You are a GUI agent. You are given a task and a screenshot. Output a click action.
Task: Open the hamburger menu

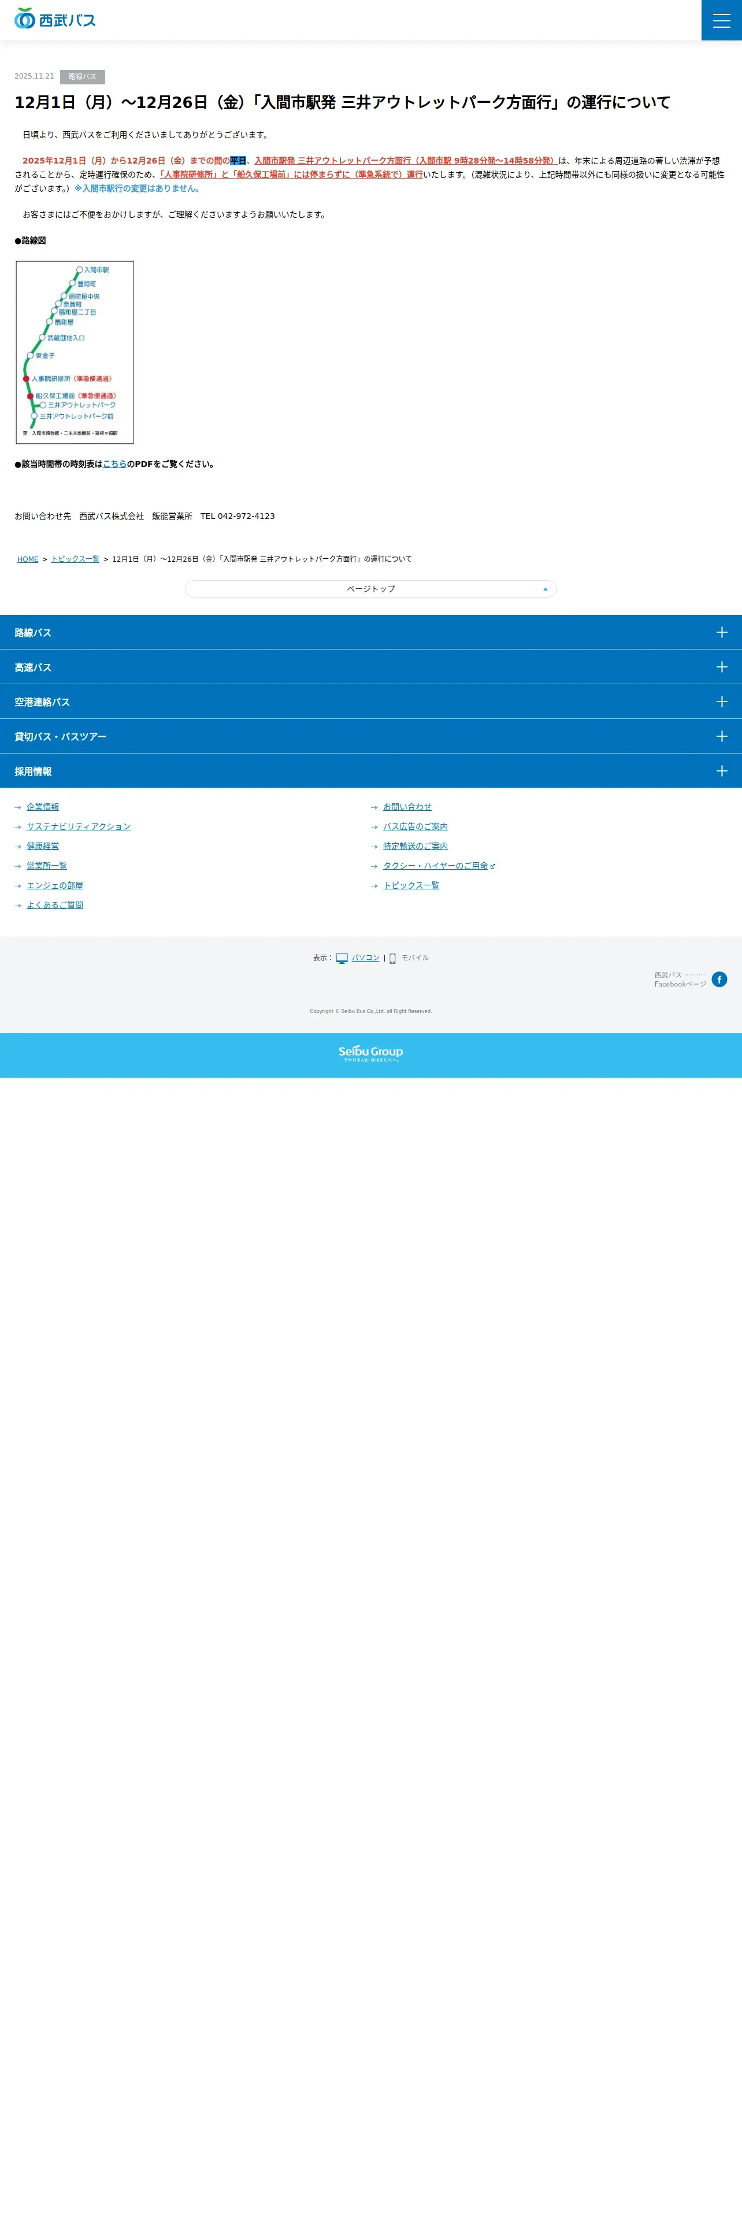click(x=721, y=20)
